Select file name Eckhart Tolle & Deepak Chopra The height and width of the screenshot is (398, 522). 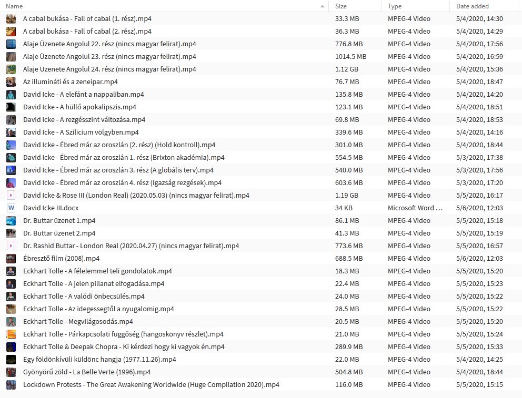coord(124,347)
